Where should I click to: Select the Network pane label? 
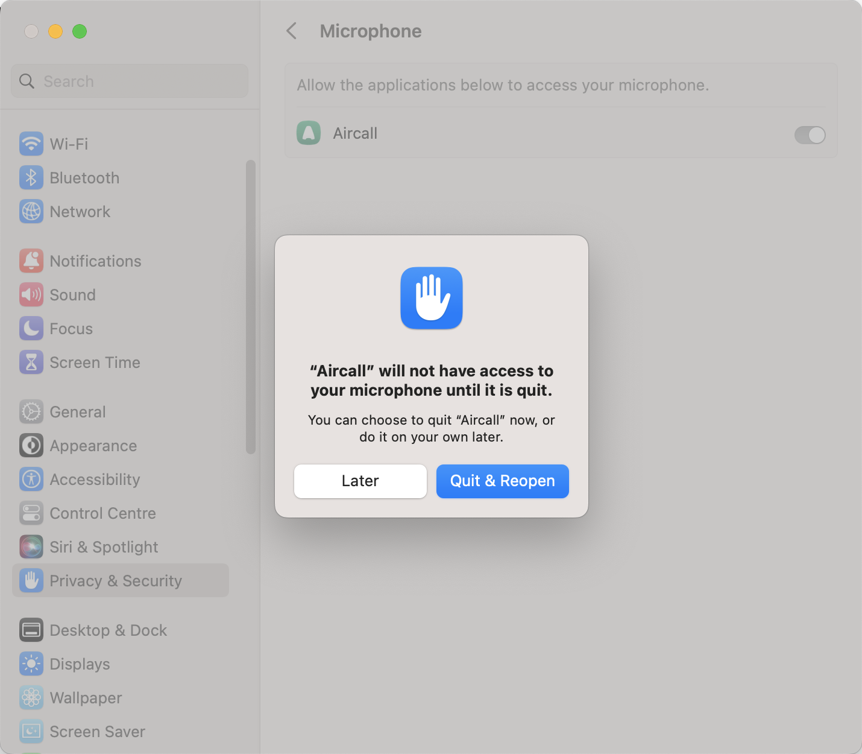pyautogui.click(x=80, y=212)
